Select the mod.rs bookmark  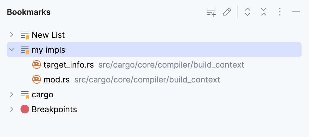57,80
